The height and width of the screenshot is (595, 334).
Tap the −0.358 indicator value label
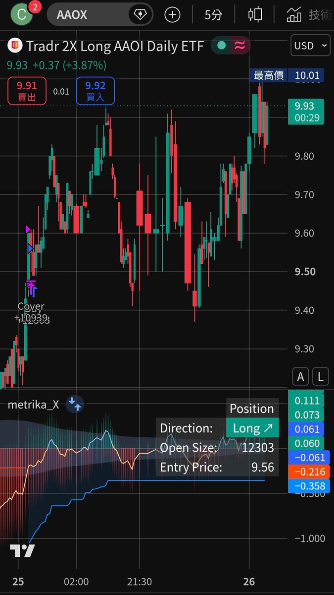point(308,486)
